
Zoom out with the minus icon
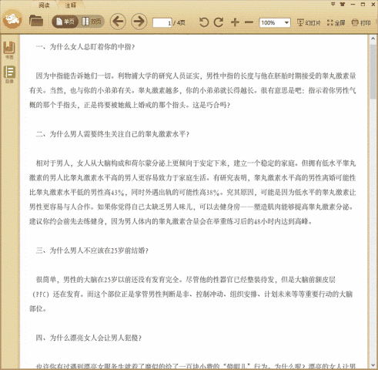point(249,22)
